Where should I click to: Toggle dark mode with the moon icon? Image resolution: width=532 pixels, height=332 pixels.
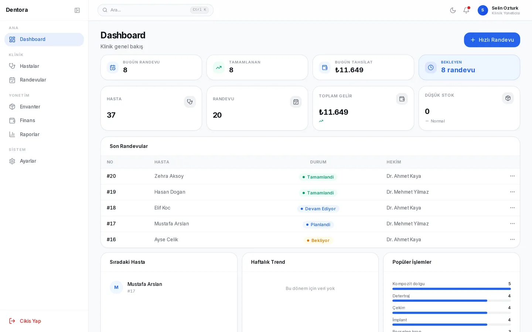453,10
